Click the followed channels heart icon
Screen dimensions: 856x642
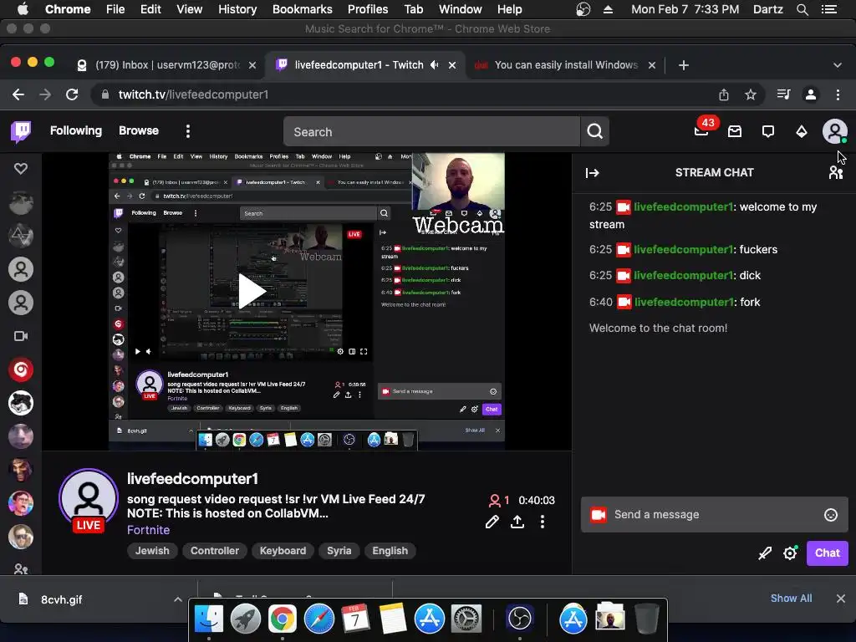click(x=21, y=169)
